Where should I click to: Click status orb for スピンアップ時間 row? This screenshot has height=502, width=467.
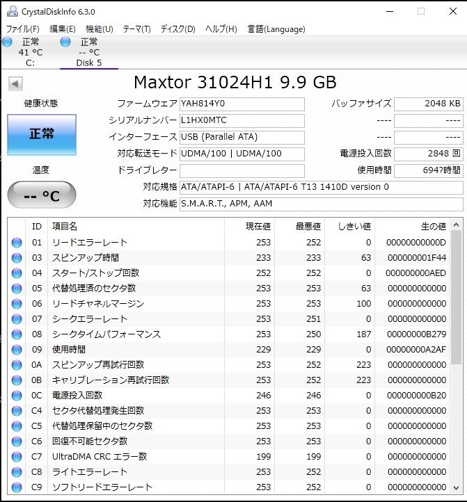pos(17,258)
